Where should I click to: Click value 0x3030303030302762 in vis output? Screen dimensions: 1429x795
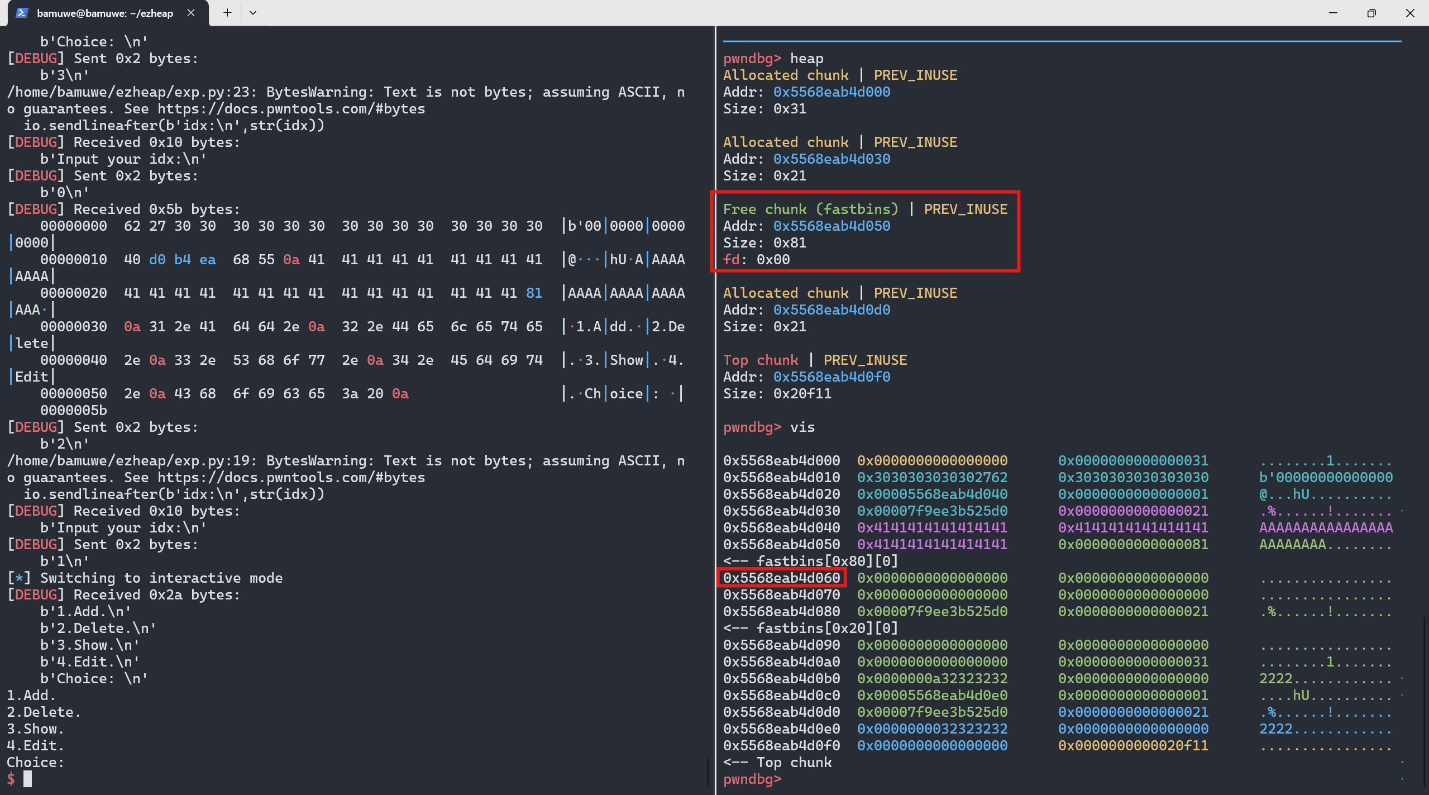[932, 477]
